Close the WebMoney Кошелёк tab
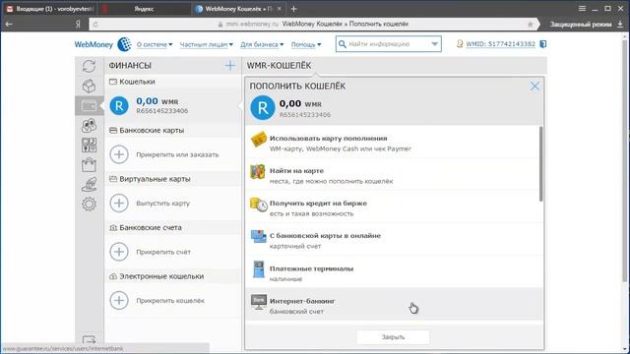Image resolution: width=630 pixels, height=354 pixels. pos(280,9)
